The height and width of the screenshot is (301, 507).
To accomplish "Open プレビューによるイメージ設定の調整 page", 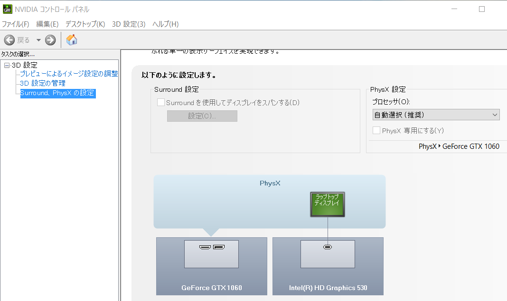I will pyautogui.click(x=69, y=74).
